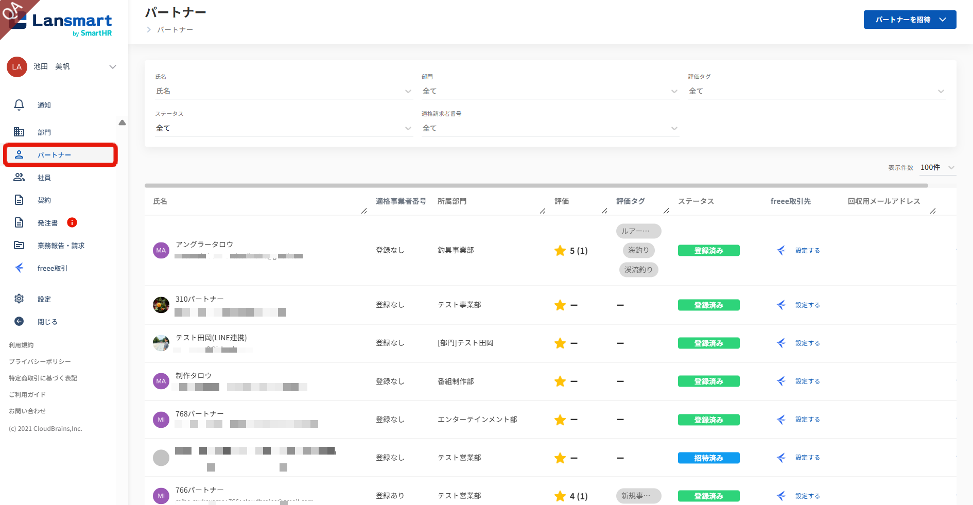This screenshot has height=505, width=973.
Task: Open freee取引 in the sidebar
Action: point(52,268)
